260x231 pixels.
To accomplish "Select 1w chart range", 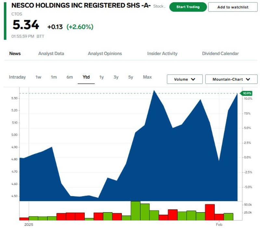I will click(38, 77).
